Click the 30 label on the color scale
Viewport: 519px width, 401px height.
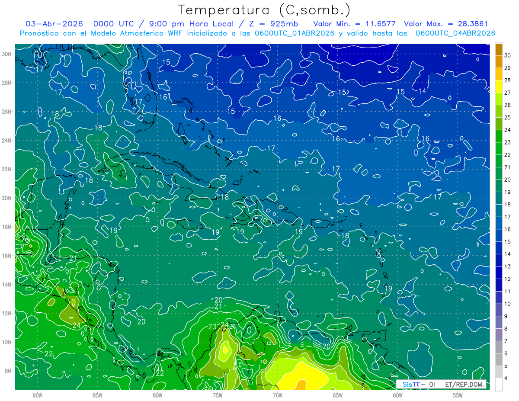click(507, 55)
